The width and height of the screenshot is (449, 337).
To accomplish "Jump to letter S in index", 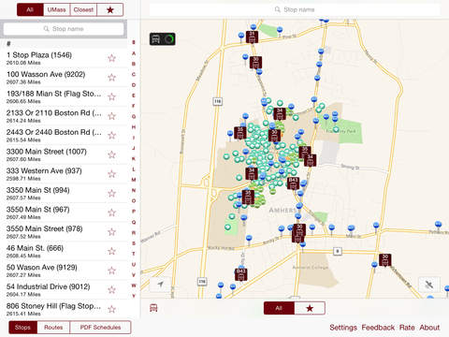I will click(134, 243).
